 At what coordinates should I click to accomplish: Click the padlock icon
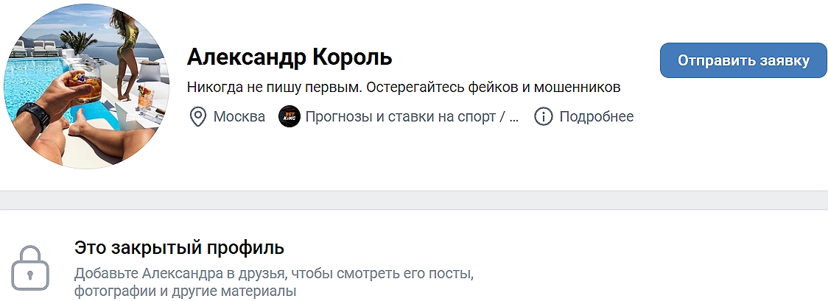[29, 266]
